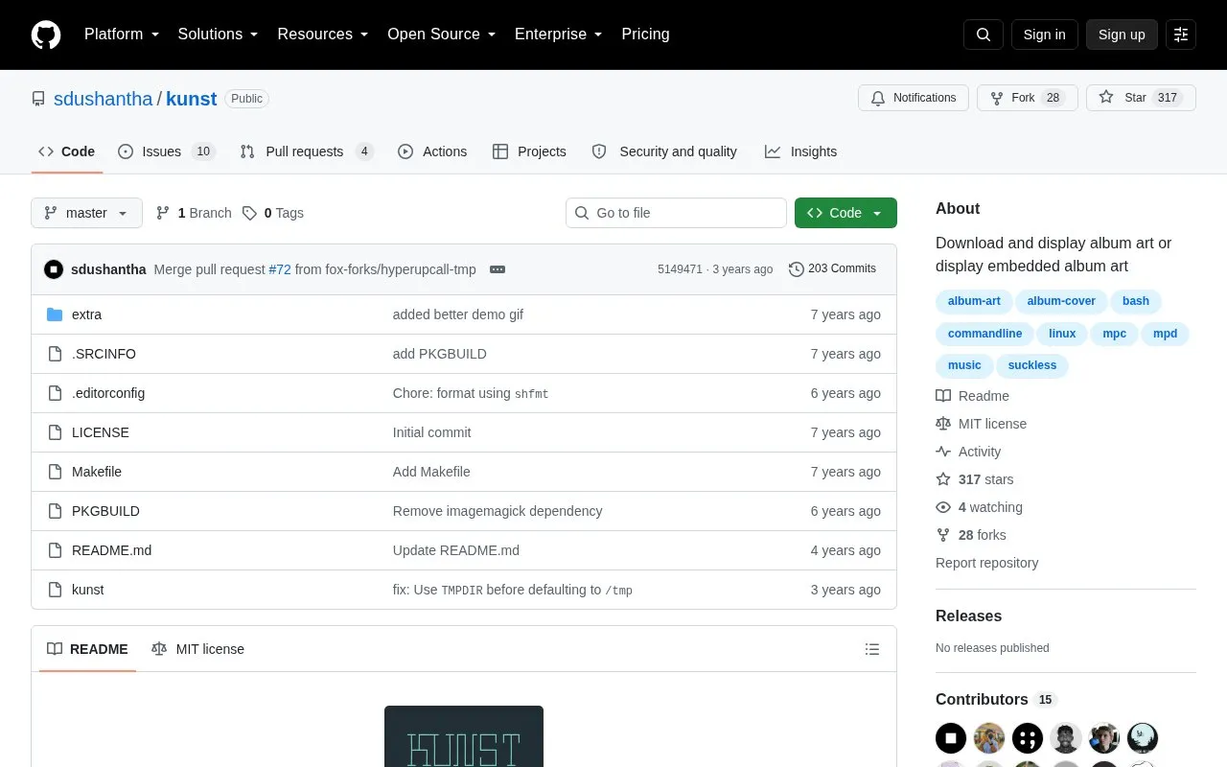The width and height of the screenshot is (1227, 767).
Task: Open the search magnifier button
Action: tap(984, 35)
